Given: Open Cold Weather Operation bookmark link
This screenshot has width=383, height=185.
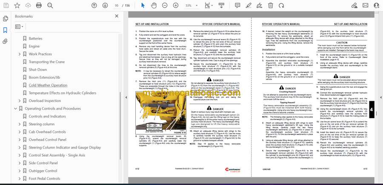Looking at the screenshot, I should 48,85.
